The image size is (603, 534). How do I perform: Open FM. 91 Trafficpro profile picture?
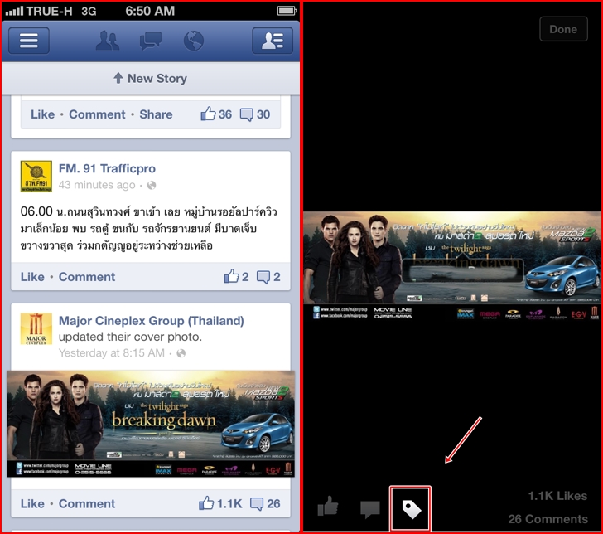click(x=36, y=177)
